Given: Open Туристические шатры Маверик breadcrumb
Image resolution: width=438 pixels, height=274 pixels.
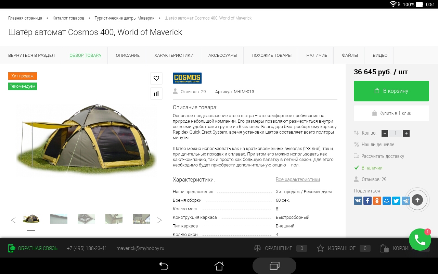Looking at the screenshot, I should [125, 18].
